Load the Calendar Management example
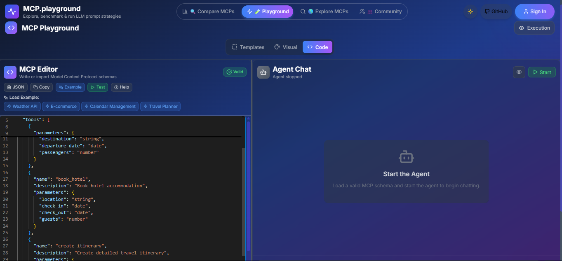 pyautogui.click(x=110, y=106)
